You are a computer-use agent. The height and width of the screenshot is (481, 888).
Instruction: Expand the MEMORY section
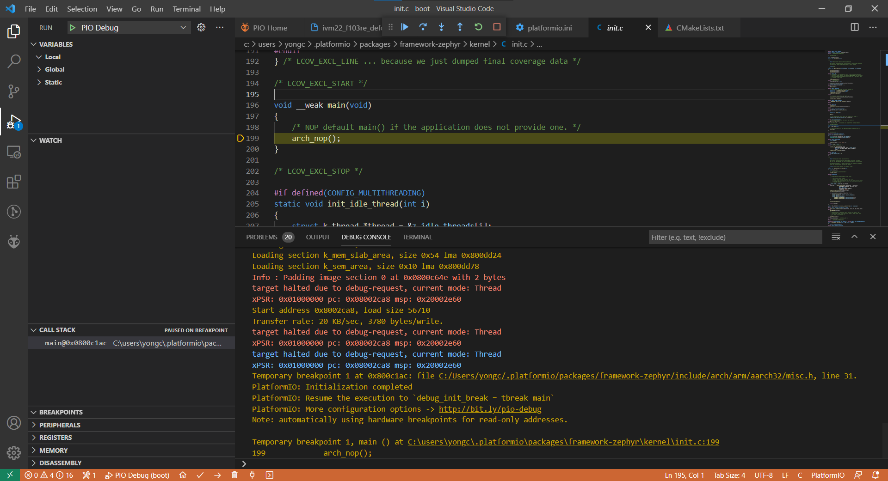34,451
